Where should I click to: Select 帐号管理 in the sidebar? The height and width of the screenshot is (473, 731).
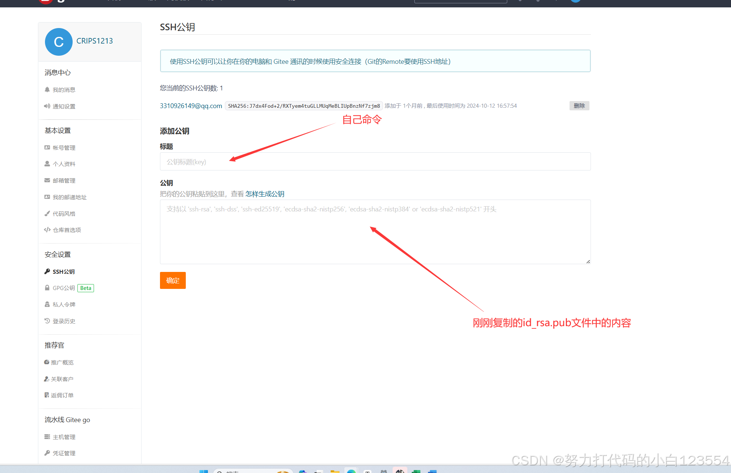[64, 147]
